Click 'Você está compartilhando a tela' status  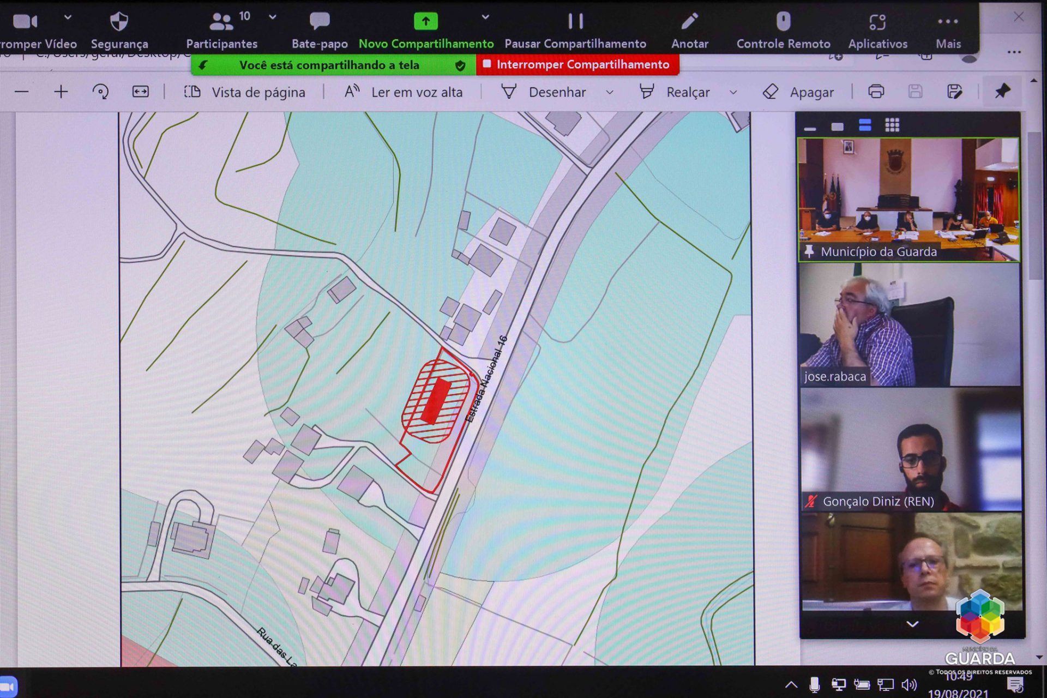pyautogui.click(x=329, y=65)
